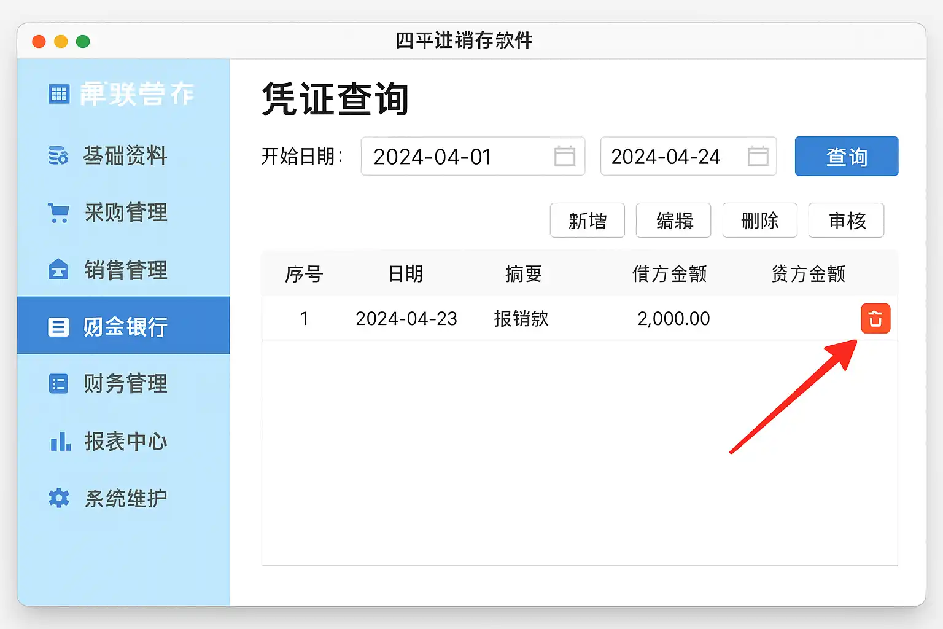Screen dimensions: 943x629
Task: Click the 借方金额 column header
Action: pos(669,274)
